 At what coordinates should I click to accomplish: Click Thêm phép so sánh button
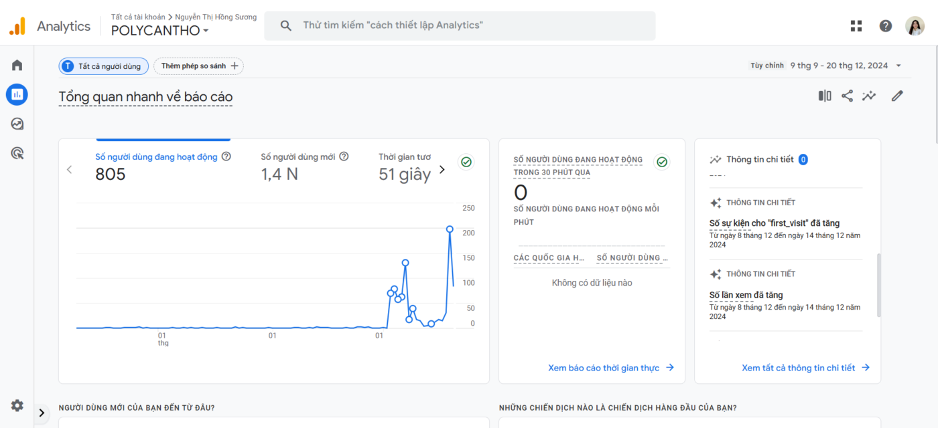199,66
